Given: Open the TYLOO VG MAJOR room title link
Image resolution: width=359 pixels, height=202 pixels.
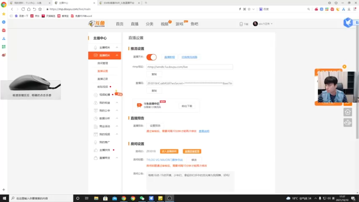Looking at the screenshot, I should point(165,160).
